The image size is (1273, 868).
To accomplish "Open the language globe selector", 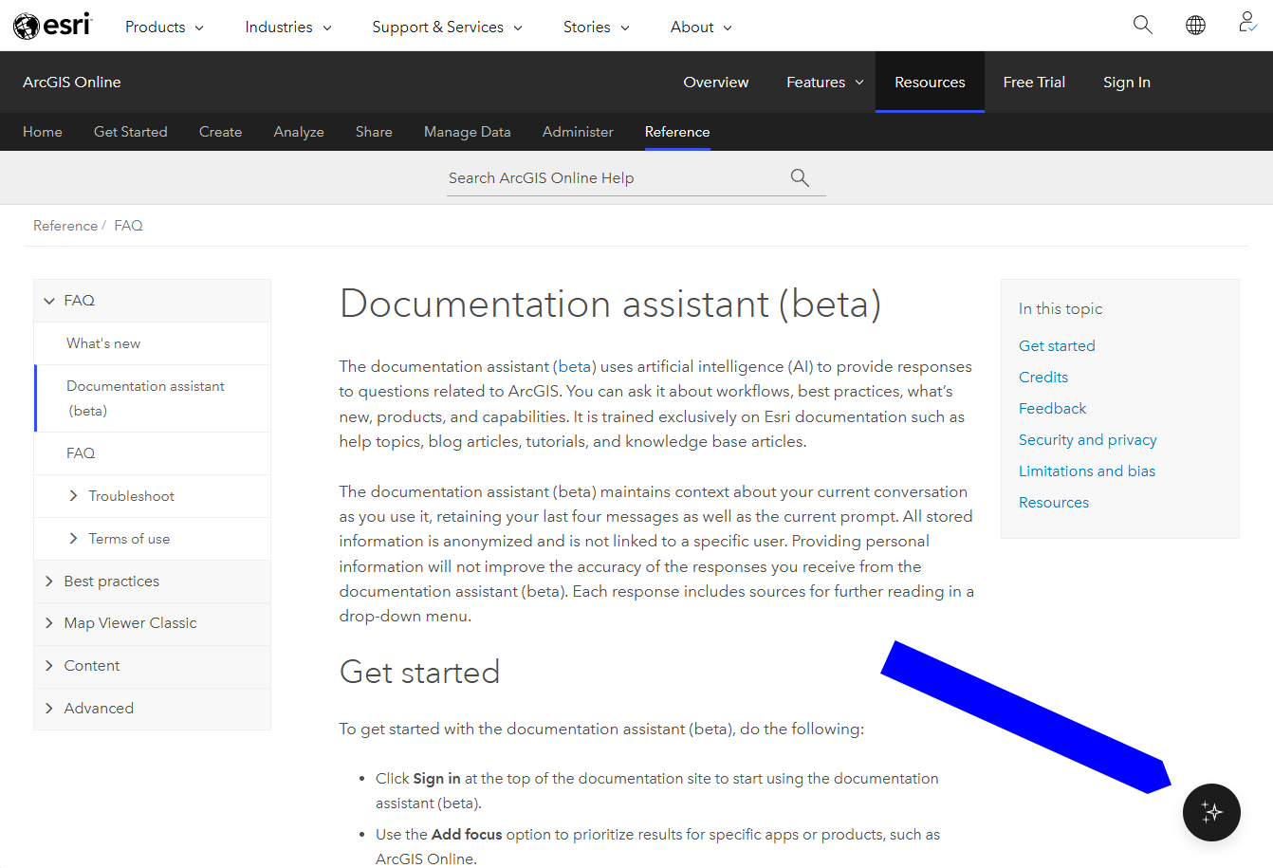I will tap(1195, 25).
